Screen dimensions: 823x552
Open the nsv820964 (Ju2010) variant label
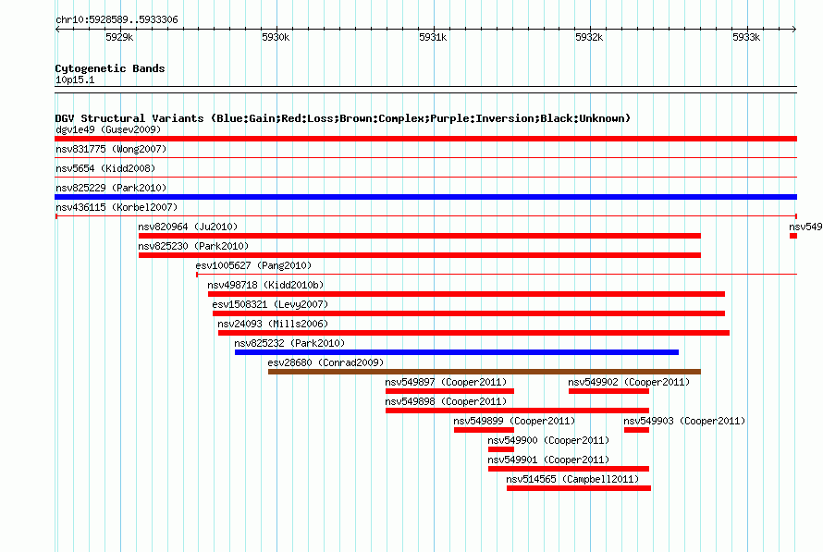click(x=188, y=227)
